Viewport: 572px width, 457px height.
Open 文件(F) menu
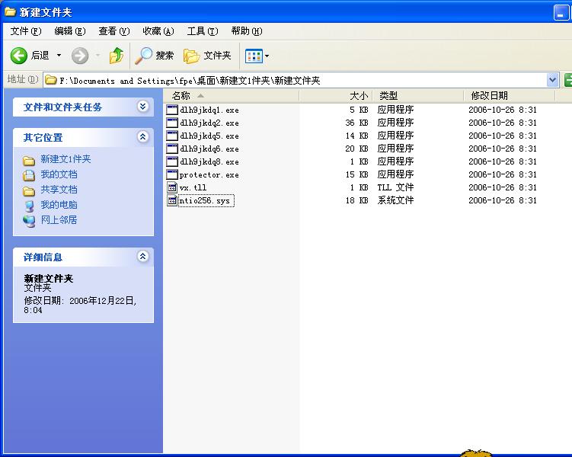(x=26, y=31)
